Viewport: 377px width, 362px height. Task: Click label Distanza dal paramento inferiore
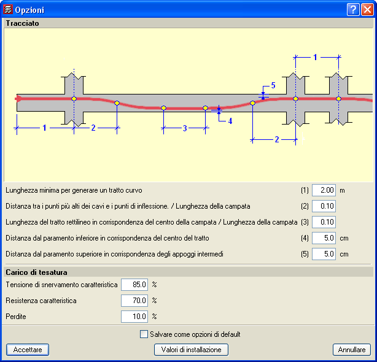click(x=107, y=238)
